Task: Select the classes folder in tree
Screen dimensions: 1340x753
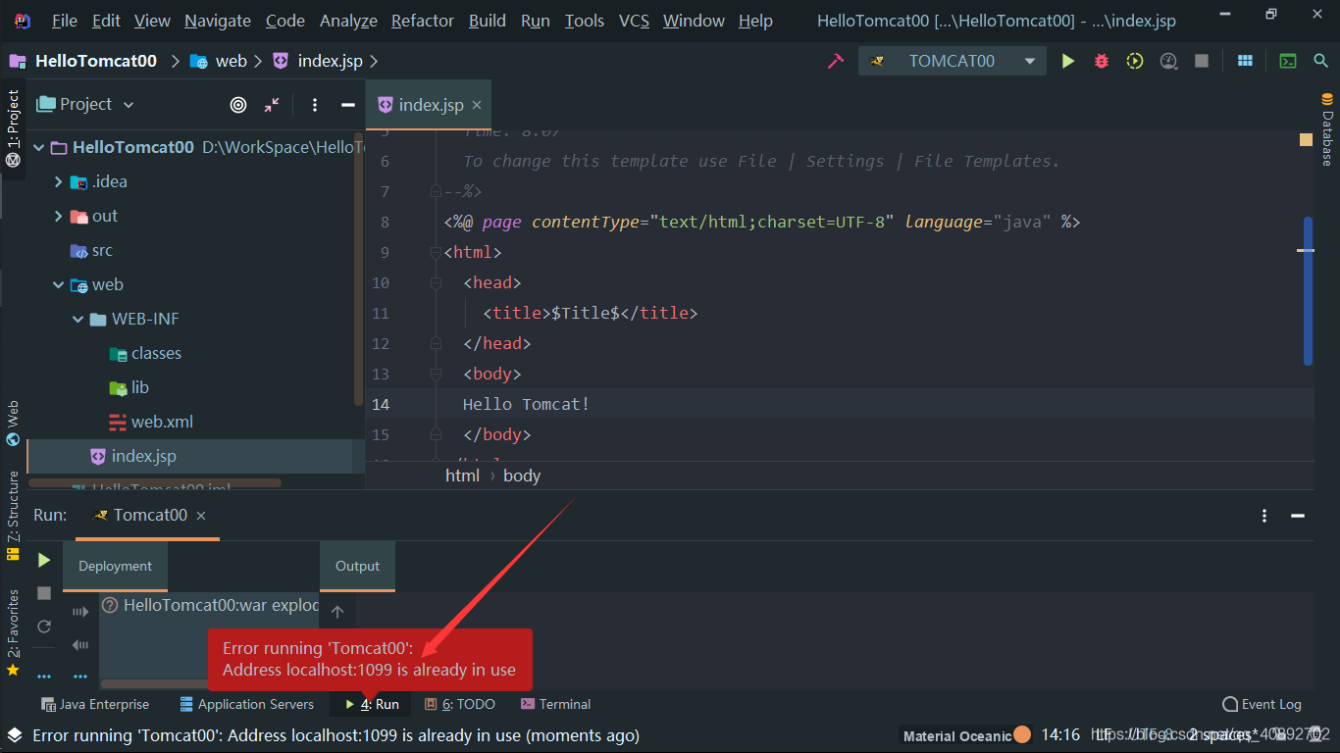Action: tap(145, 354)
